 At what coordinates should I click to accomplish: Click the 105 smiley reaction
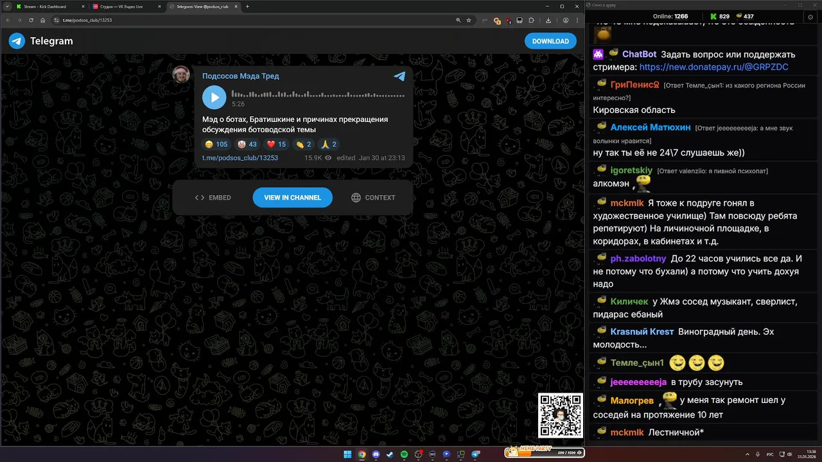pos(216,144)
